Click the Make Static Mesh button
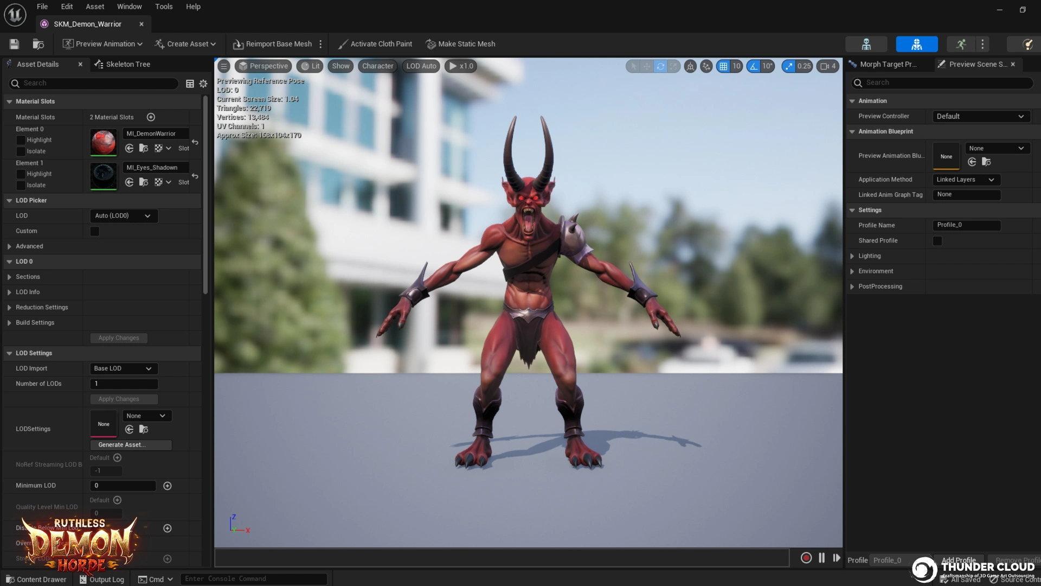The width and height of the screenshot is (1041, 586). 461,44
